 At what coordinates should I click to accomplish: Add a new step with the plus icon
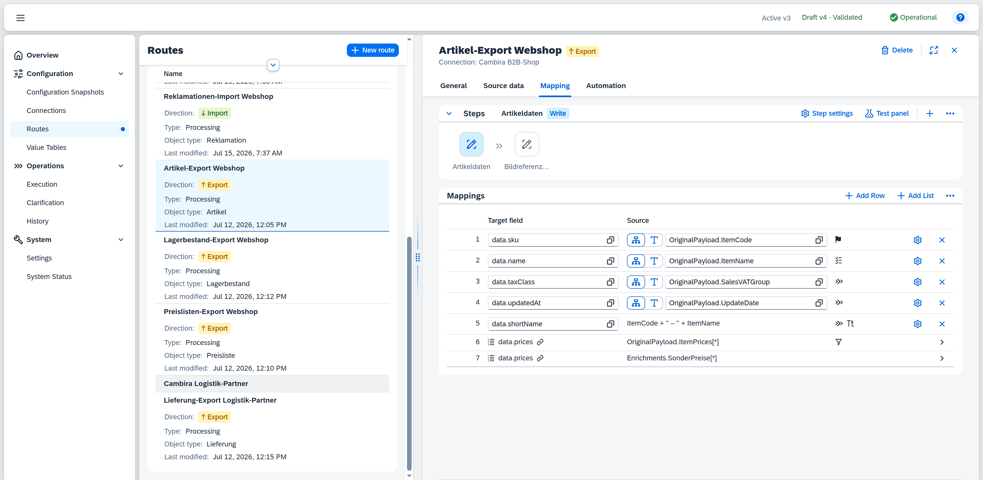(x=929, y=113)
